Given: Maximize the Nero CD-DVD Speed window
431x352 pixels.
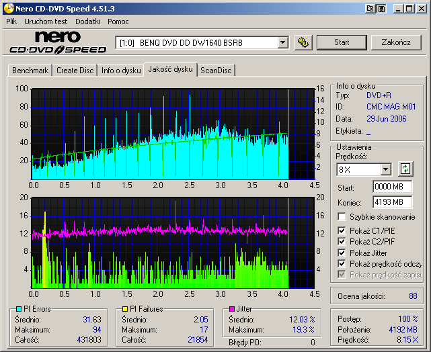Looking at the screenshot, I should click(409, 9).
